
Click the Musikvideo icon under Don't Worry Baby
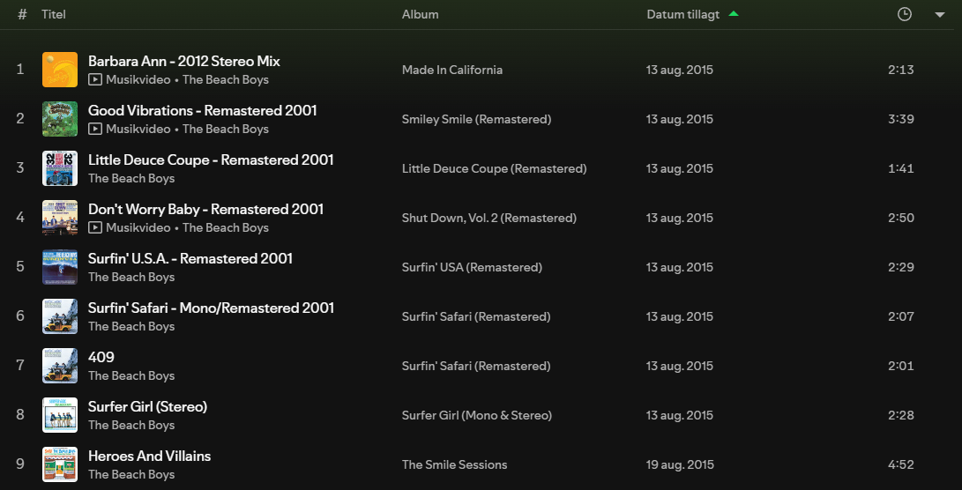coord(94,227)
